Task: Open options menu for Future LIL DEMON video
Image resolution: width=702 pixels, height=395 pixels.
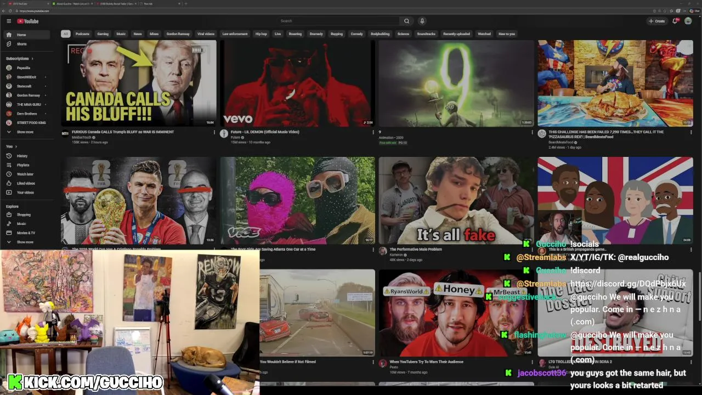Action: (x=373, y=132)
